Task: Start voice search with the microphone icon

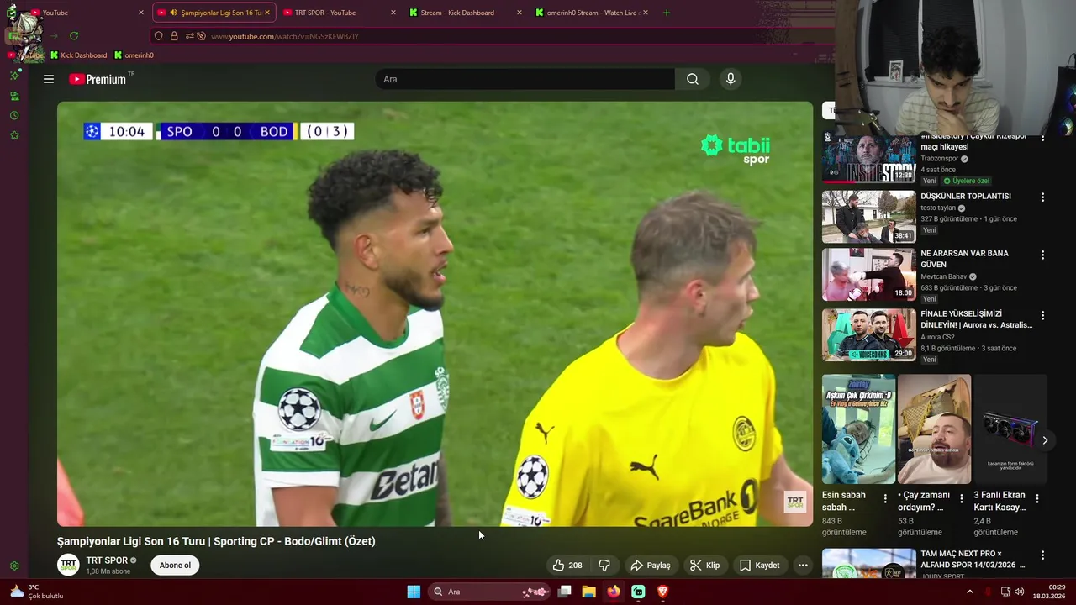Action: click(x=731, y=79)
